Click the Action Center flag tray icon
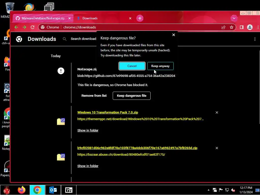Screen dimensions: 260x195 pyautogui.click(x=221, y=190)
